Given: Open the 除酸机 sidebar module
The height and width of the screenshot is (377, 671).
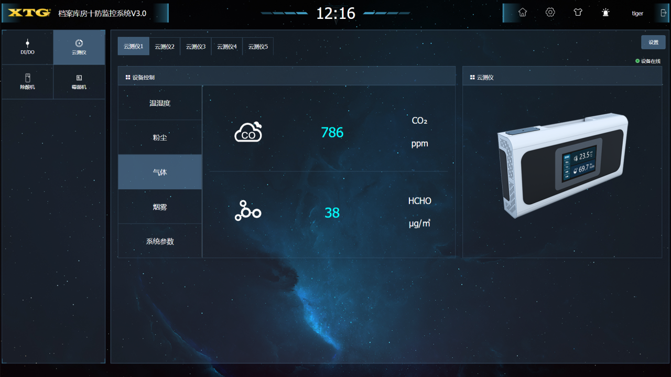Looking at the screenshot, I should tap(27, 82).
